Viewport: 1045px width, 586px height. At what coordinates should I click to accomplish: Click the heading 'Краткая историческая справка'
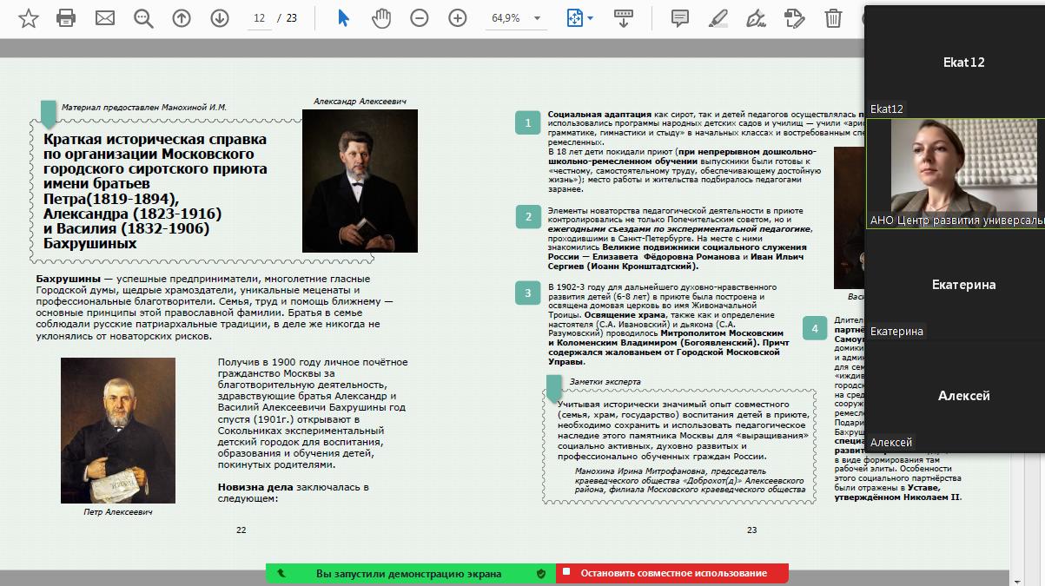[155, 139]
